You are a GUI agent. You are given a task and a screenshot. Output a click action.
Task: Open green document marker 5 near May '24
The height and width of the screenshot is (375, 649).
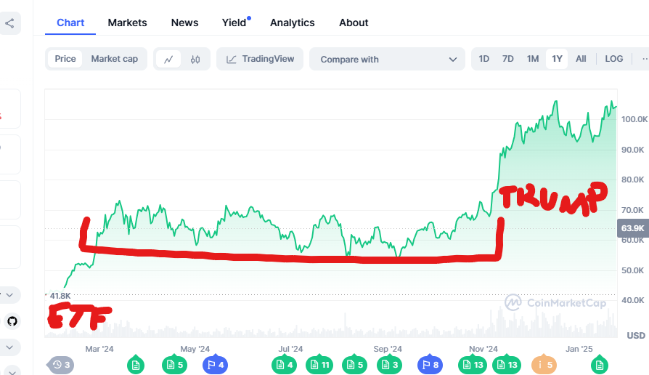tap(174, 365)
